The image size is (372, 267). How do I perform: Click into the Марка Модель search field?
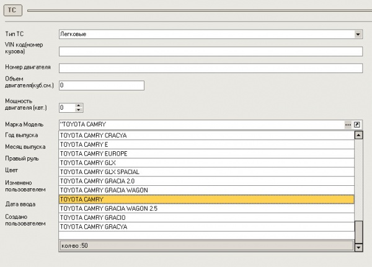[198, 125]
